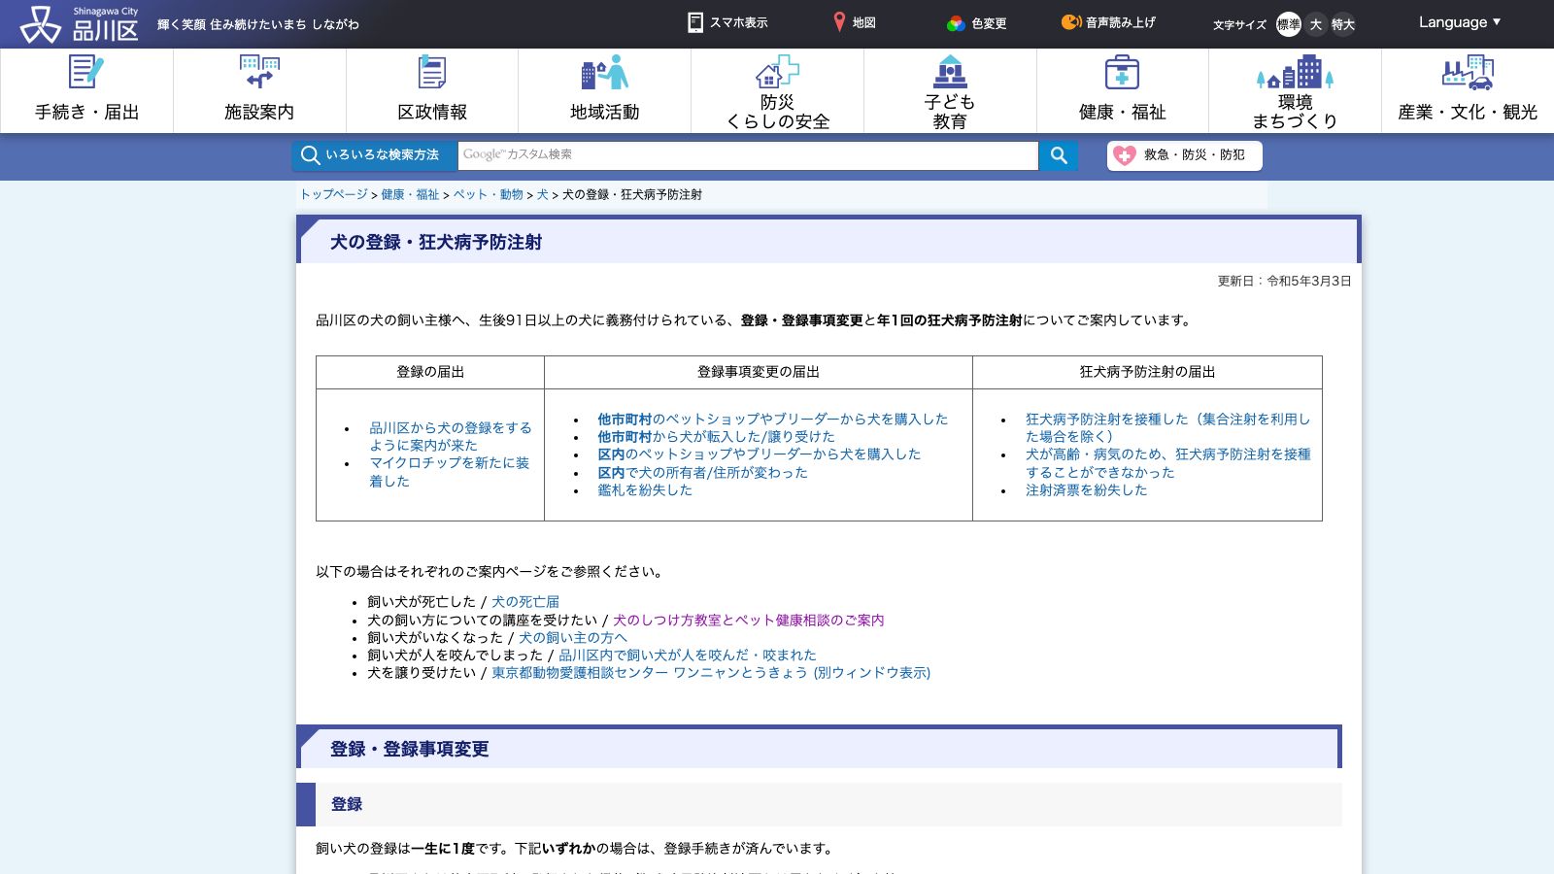Open the Language dropdown
This screenshot has width=1554, height=874.
point(1460,22)
